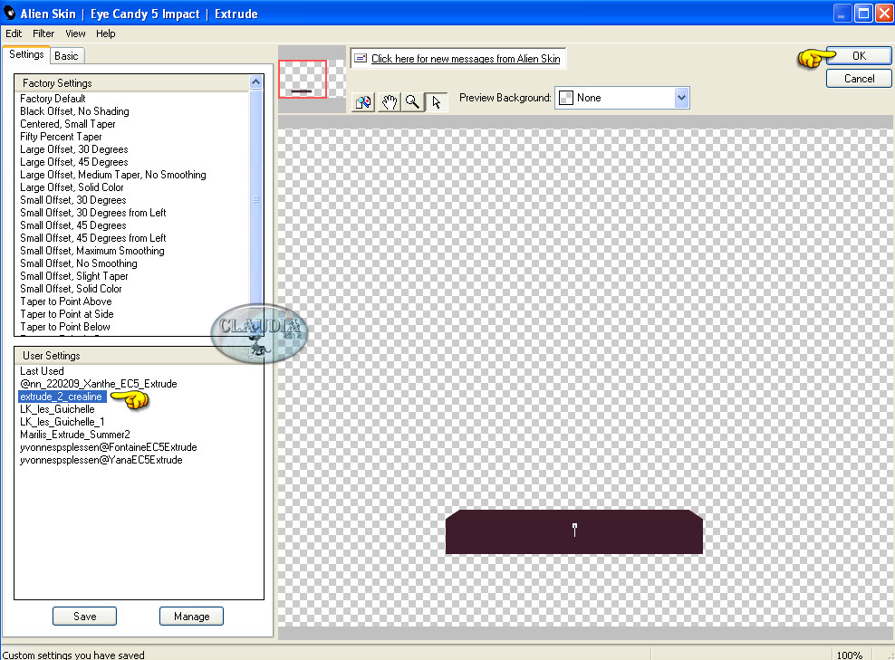Select 'Large Offset, Solid Color' preset

(72, 187)
